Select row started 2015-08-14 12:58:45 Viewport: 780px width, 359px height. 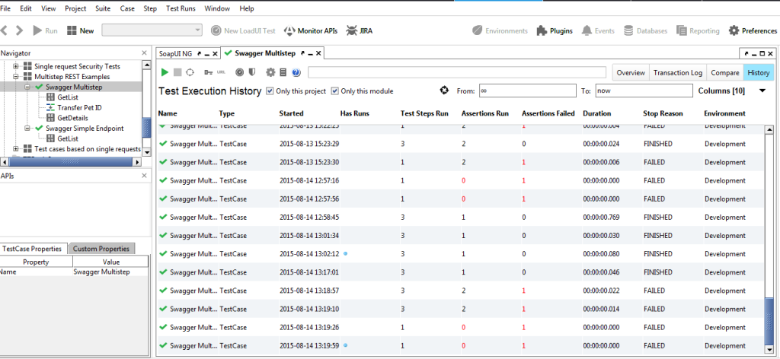click(x=461, y=217)
